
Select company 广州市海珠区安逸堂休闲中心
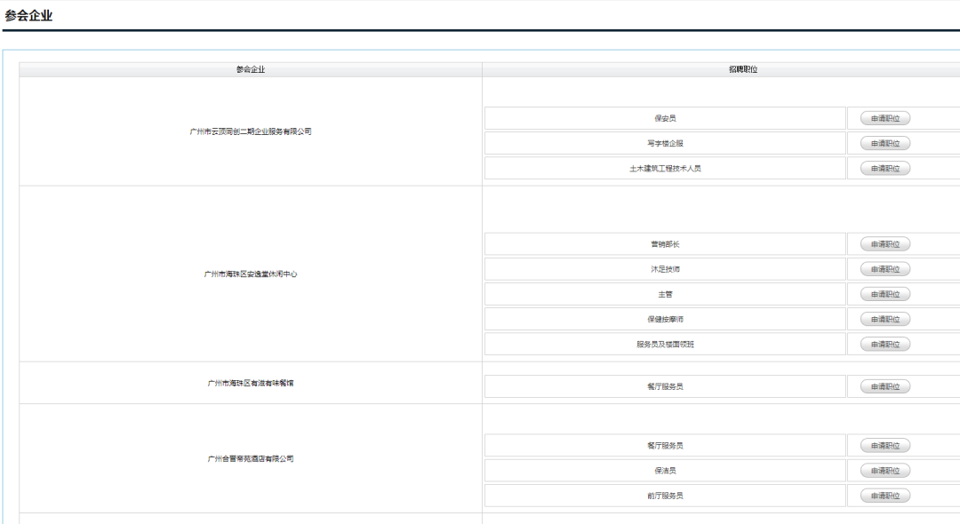pos(251,274)
